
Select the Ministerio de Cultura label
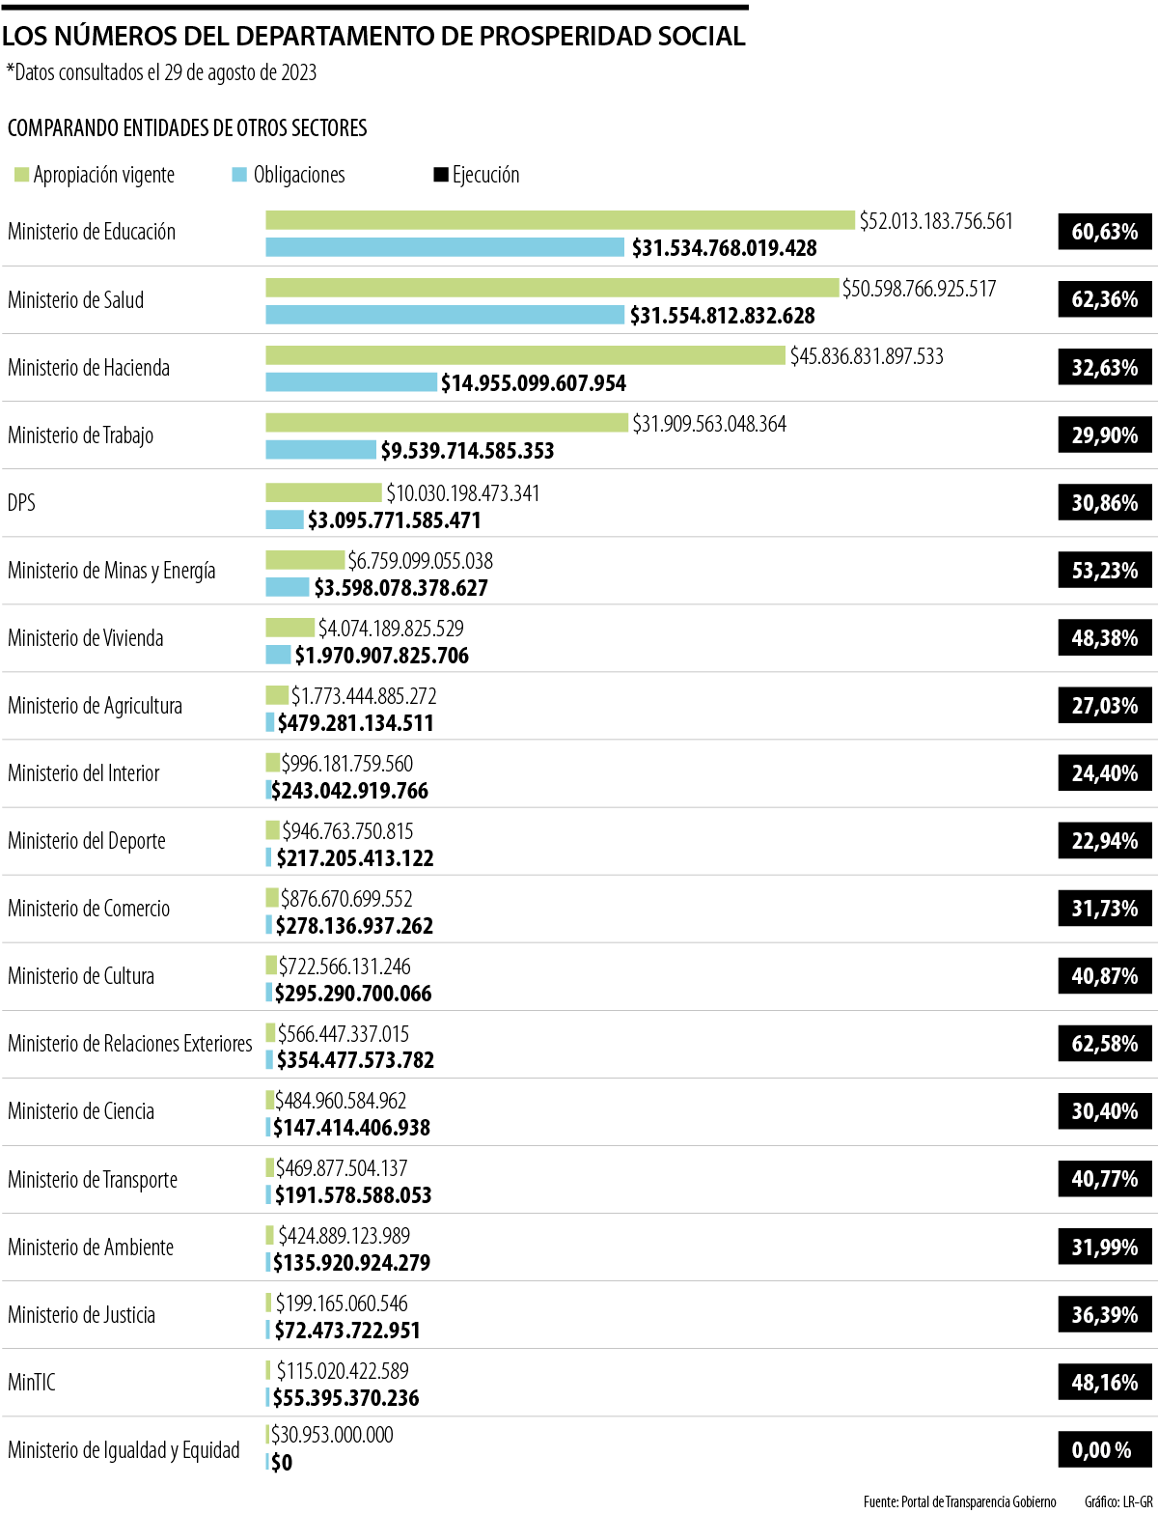[x=81, y=976]
